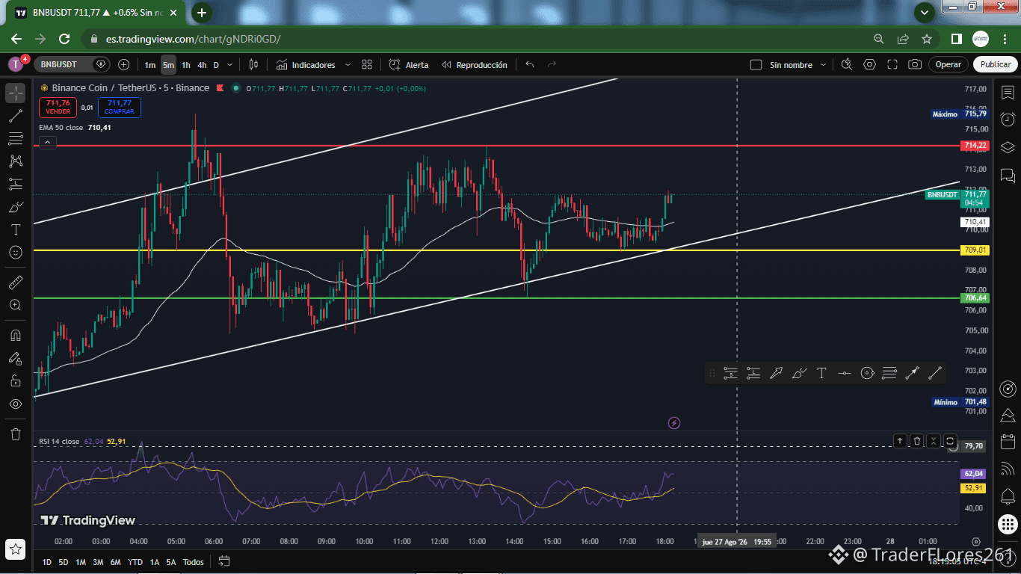Select horizontal line tool in floating toolbar
1021x574 pixels.
[x=844, y=373]
